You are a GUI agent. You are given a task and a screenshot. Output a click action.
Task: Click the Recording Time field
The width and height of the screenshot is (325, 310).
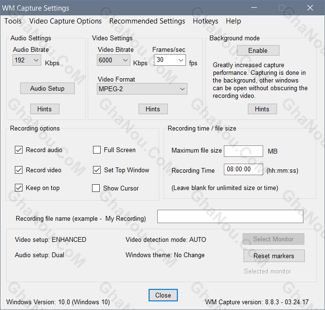pyautogui.click(x=244, y=169)
